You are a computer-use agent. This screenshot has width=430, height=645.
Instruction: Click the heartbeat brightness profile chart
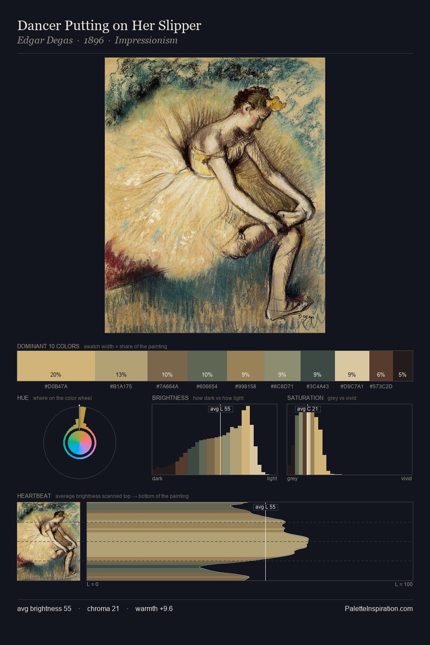point(250,541)
